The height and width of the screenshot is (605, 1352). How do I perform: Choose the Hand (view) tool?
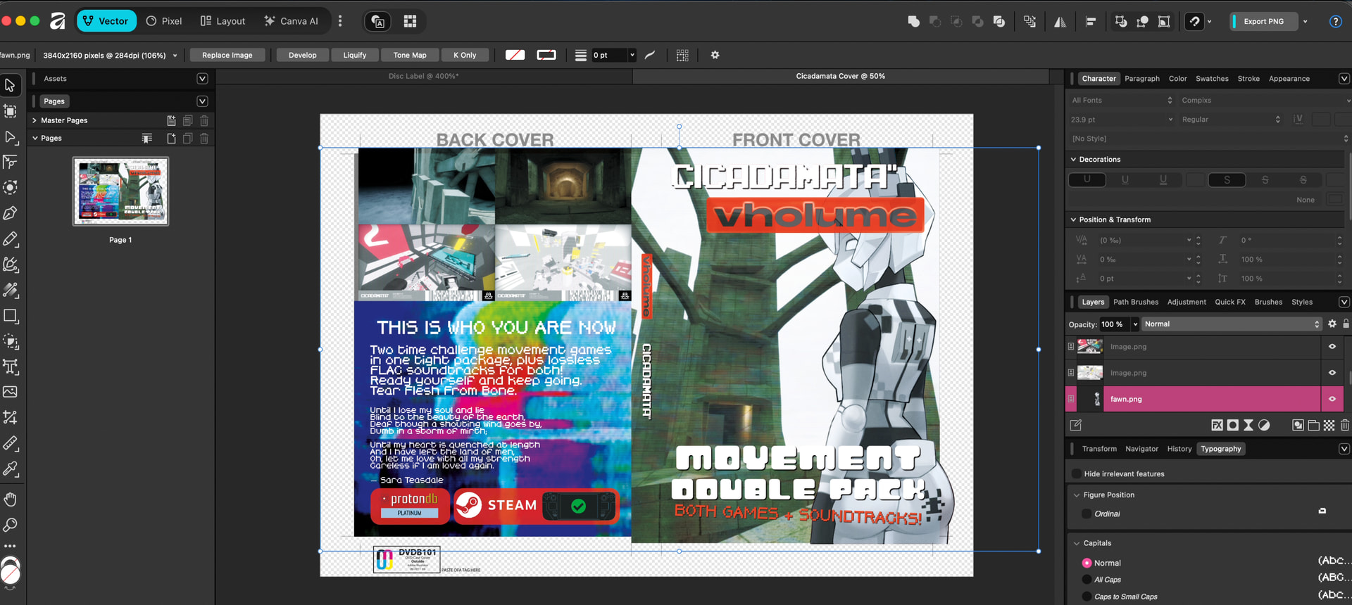[x=11, y=499]
